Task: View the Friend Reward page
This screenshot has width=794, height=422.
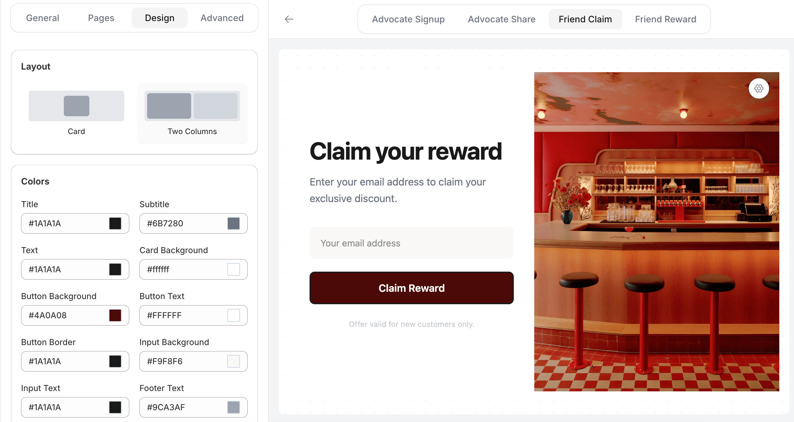Action: pos(665,19)
